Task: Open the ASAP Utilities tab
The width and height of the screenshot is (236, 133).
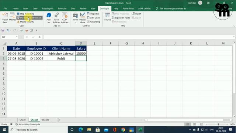Action: pyautogui.click(x=144, y=8)
